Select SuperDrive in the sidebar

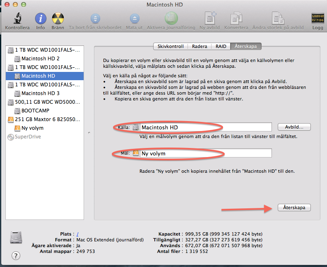[45, 137]
